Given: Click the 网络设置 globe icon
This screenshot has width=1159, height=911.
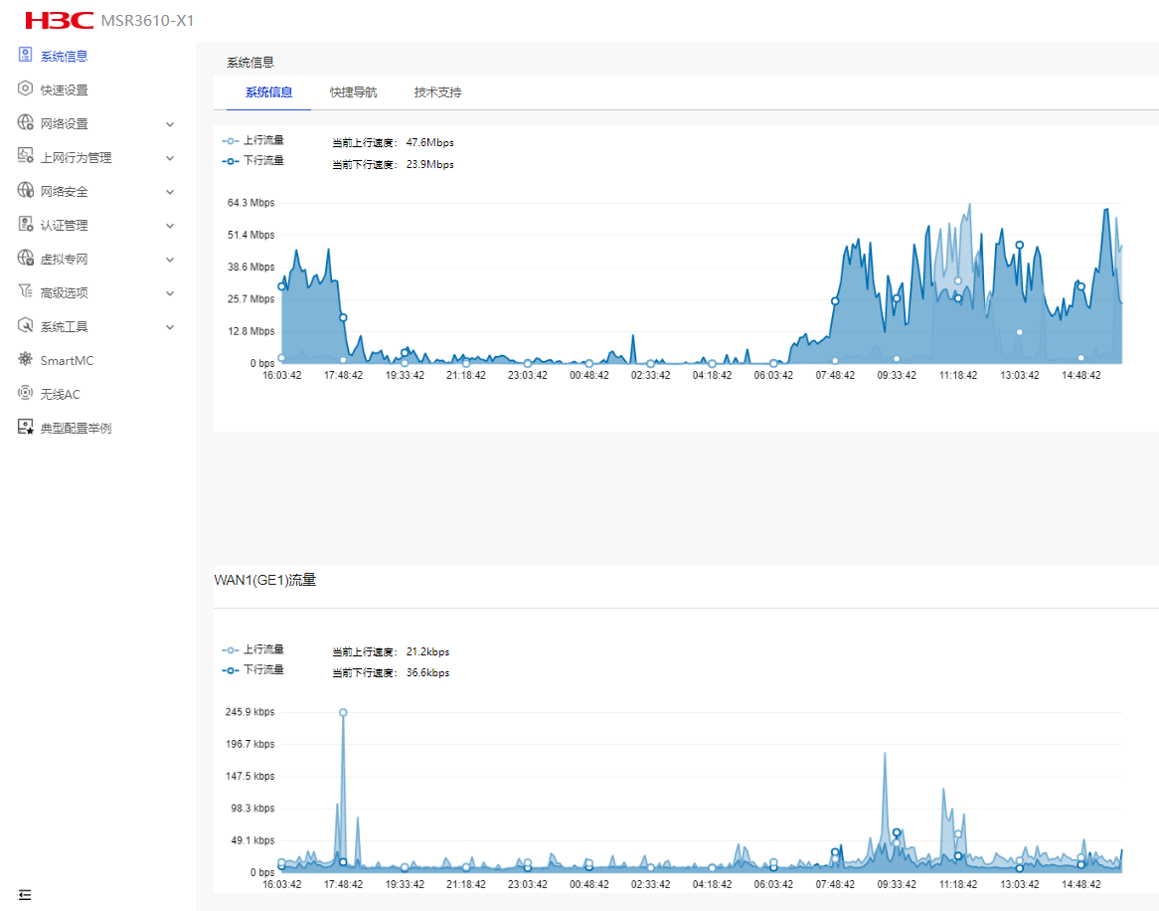Looking at the screenshot, I should coord(25,122).
